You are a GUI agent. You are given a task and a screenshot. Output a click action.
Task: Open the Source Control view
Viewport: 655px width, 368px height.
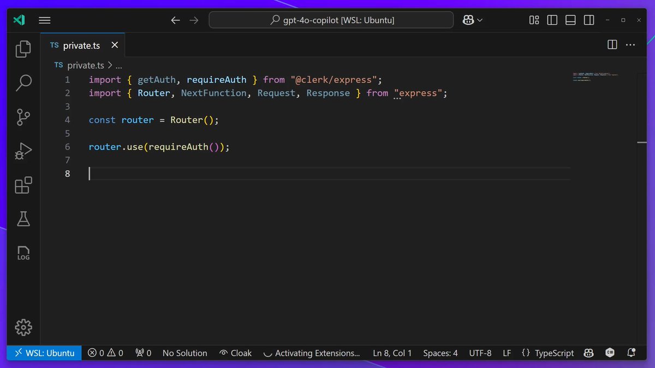click(x=23, y=117)
